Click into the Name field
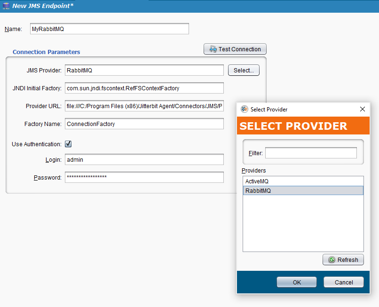Image resolution: width=379 pixels, height=307 pixels. (109, 29)
